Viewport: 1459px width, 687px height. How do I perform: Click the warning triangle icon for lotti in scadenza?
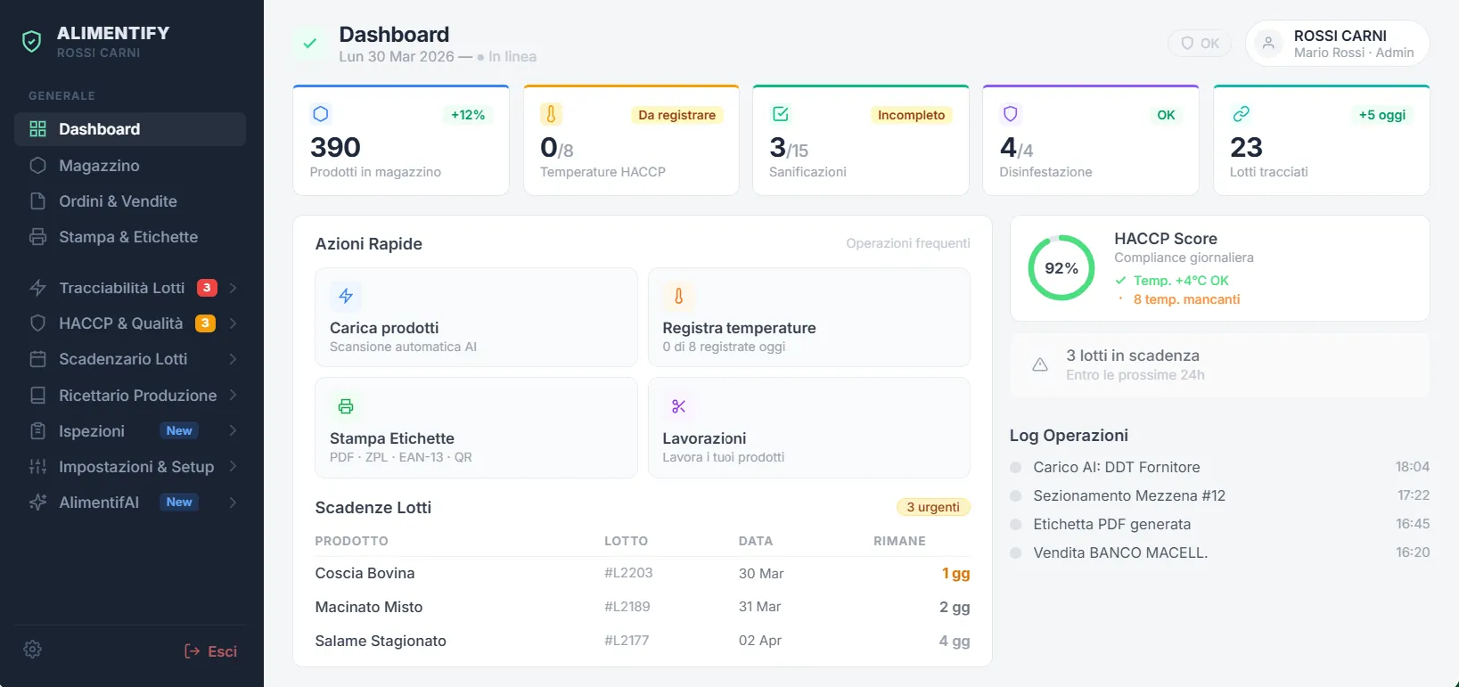click(1040, 364)
